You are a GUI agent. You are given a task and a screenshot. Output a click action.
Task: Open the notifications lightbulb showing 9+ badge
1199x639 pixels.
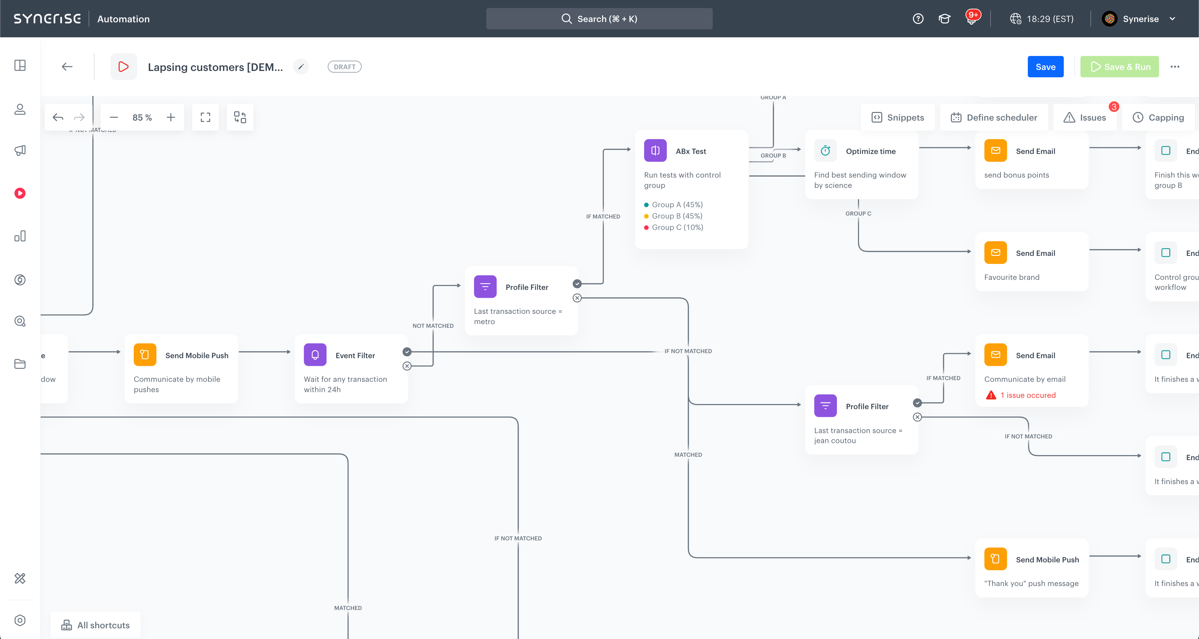(x=972, y=21)
